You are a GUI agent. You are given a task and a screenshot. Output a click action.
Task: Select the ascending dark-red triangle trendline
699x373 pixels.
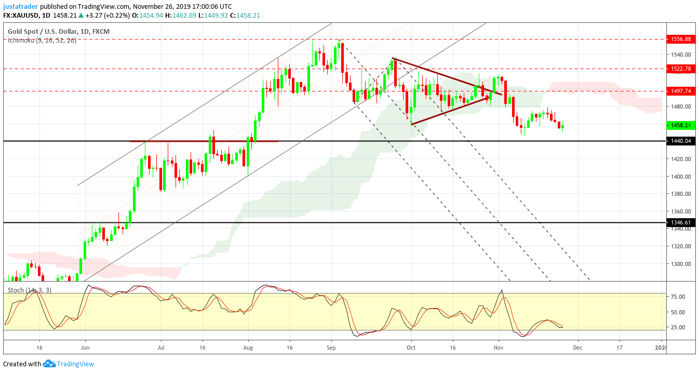coord(450,110)
